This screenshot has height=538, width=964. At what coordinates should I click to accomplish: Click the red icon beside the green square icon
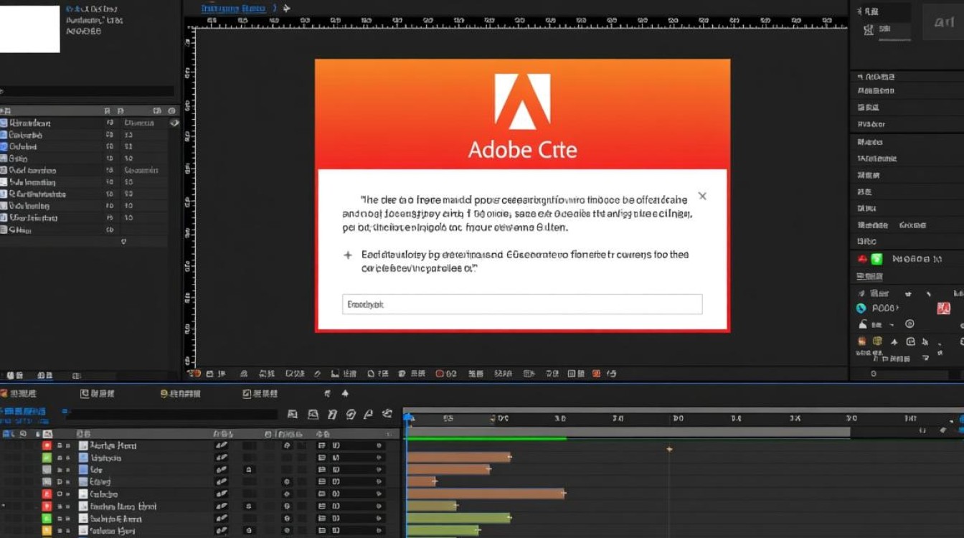[862, 259]
